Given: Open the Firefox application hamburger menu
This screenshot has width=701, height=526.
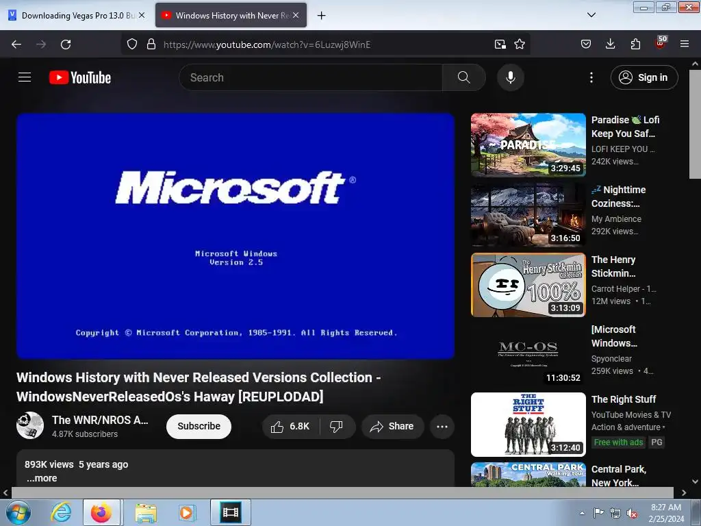Looking at the screenshot, I should point(685,44).
